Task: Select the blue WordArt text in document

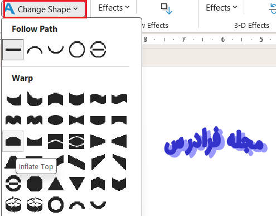Action: pyautogui.click(x=216, y=142)
